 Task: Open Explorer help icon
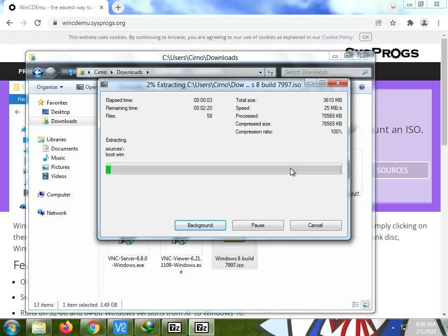tap(362, 87)
